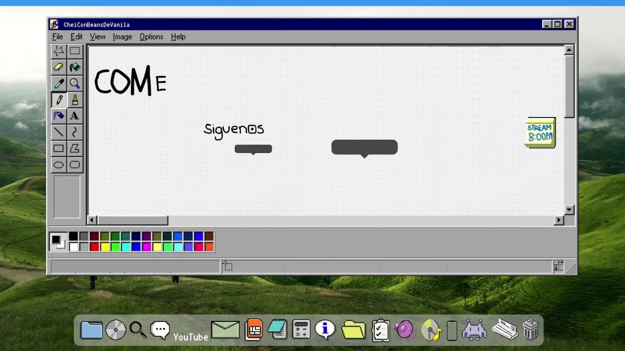Click the vertical scrollbar up arrow
The image size is (625, 351).
point(569,50)
